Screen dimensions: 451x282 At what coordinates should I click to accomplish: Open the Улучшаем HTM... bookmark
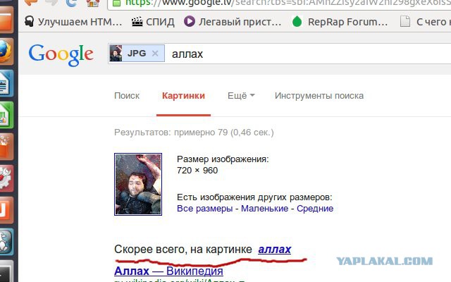73,22
